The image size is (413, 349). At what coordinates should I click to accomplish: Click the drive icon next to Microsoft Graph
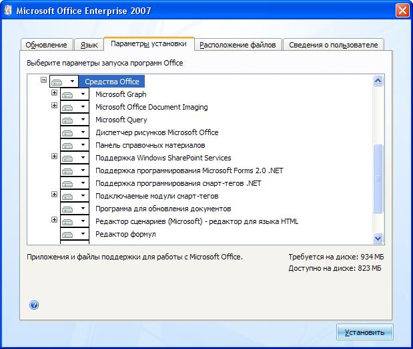point(67,95)
